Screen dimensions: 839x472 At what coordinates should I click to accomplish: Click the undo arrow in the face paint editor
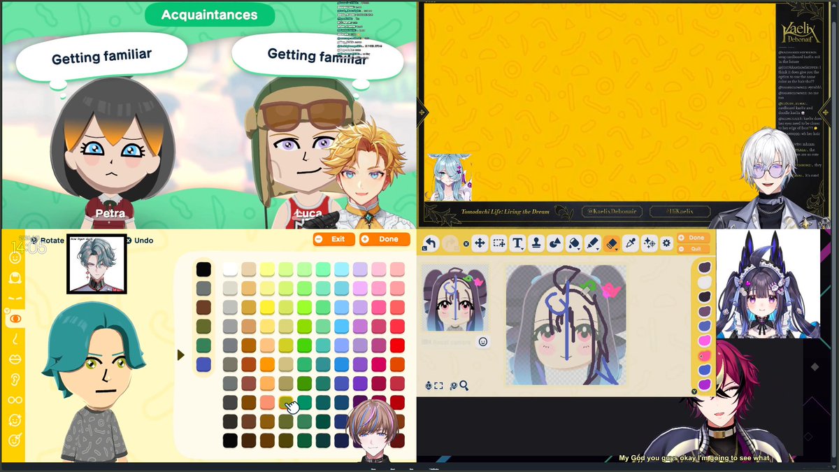pyautogui.click(x=431, y=243)
